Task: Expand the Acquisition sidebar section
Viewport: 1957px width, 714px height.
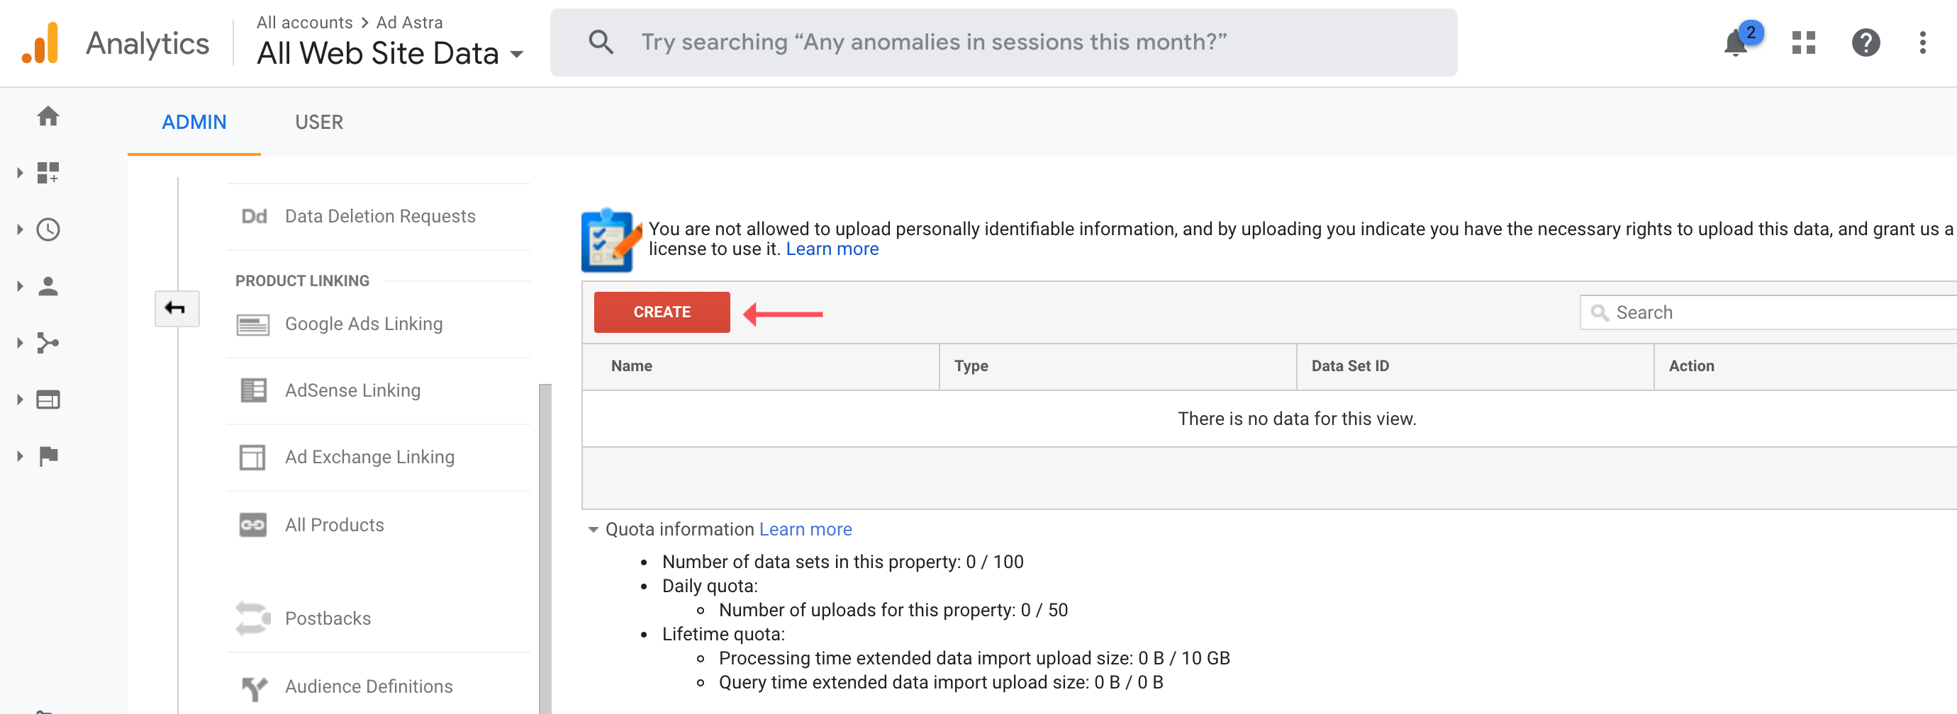Action: coord(21,343)
